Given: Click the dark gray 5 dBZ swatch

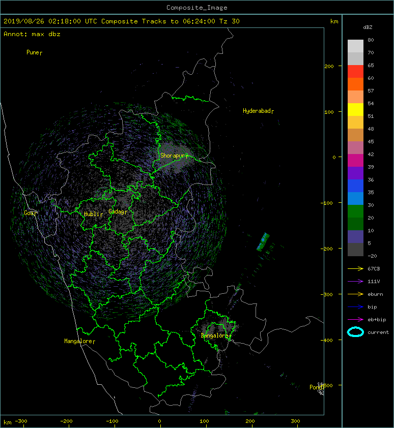Looking at the screenshot, I should [x=355, y=249].
